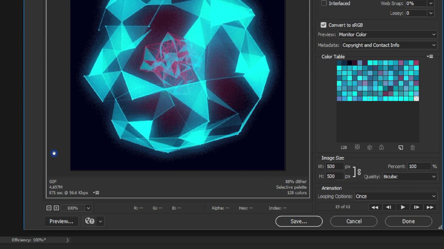Open the zoom level dropdown arrow
Screen dimensions: 444x249
(x=88, y=208)
